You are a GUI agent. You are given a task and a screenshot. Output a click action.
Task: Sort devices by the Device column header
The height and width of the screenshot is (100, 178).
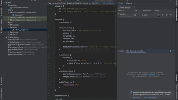click(x=121, y=11)
